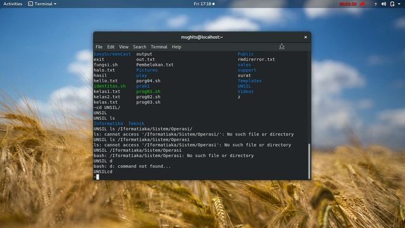The height and width of the screenshot is (228, 405).
Task: Click the Terminal icon in the top bar
Action: [x=30, y=4]
